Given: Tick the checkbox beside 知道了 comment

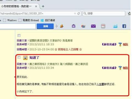Looking at the screenshot, I should point(19,57).
